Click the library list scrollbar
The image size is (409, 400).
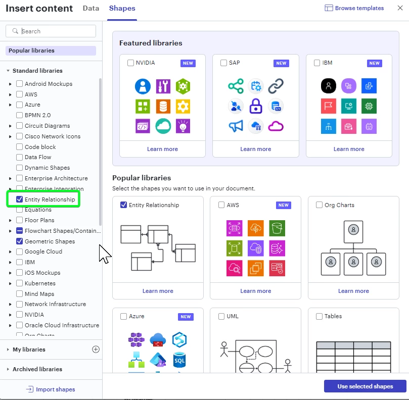pos(100,152)
